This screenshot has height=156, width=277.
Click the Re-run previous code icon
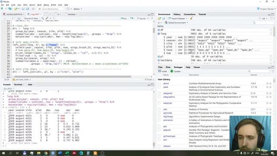click(132, 18)
